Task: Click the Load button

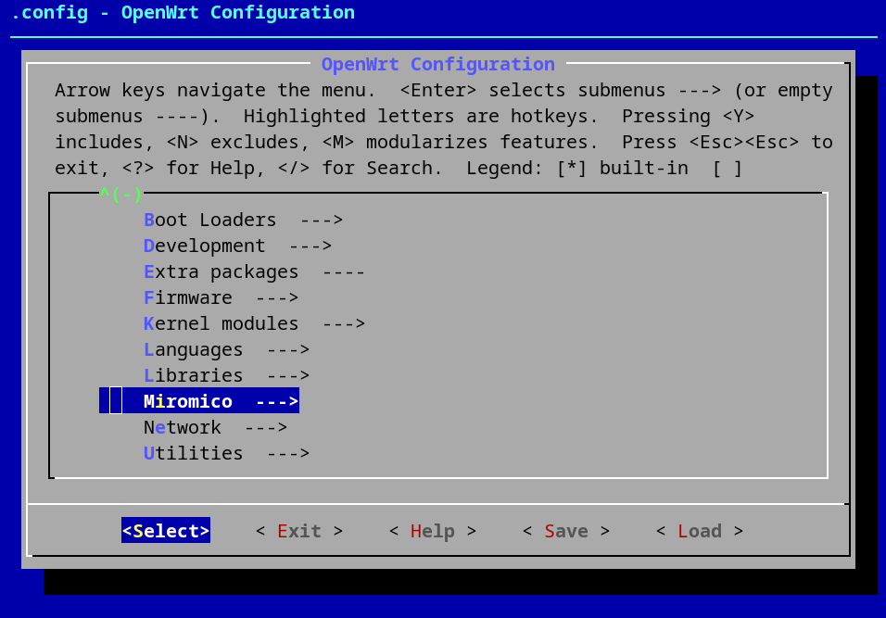Action: [x=700, y=531]
